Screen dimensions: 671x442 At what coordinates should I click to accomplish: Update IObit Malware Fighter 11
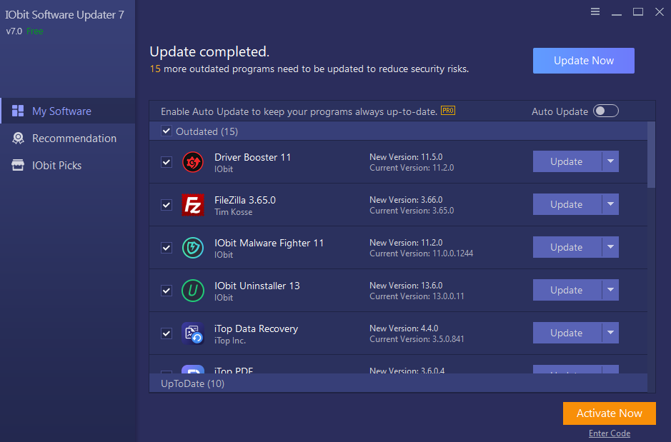point(567,246)
